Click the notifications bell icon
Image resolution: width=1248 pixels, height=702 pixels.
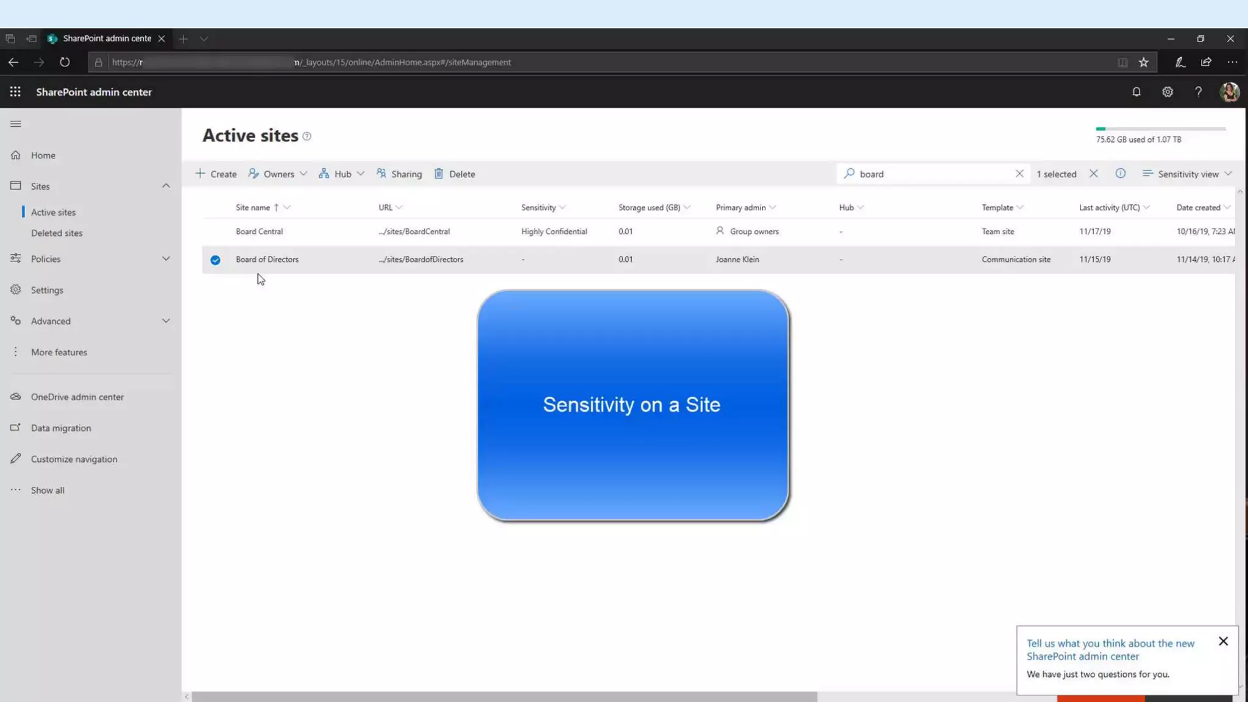(x=1136, y=92)
